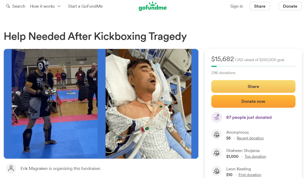Click Shaheen Shojania's donor icon

pos(217,153)
